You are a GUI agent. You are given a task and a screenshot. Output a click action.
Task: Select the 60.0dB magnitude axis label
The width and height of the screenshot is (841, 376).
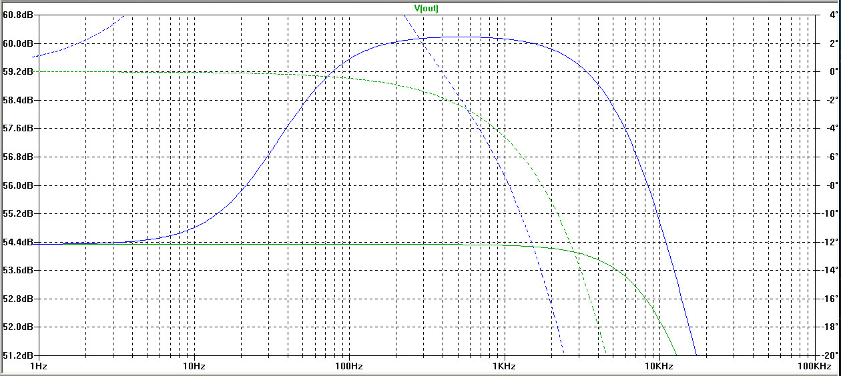click(x=18, y=43)
